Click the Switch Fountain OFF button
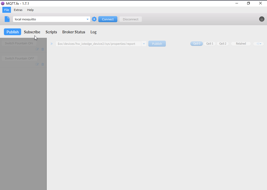This screenshot has width=267, height=190. pos(19,58)
